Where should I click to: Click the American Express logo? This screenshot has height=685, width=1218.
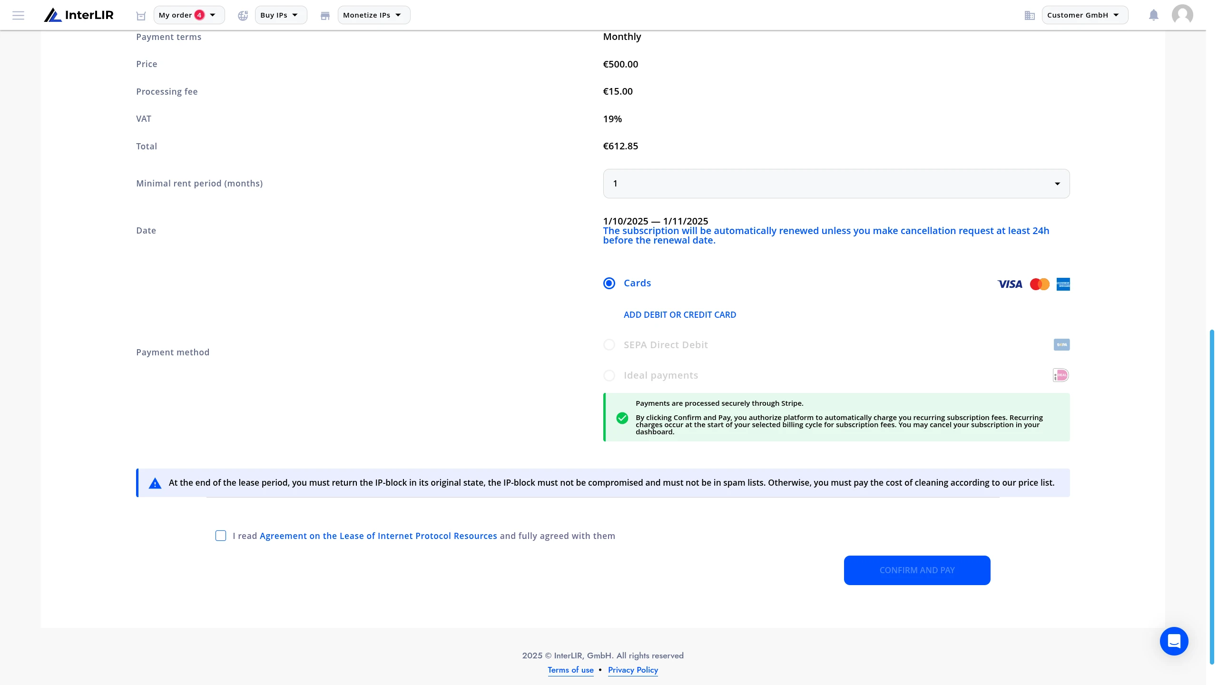[1063, 284]
